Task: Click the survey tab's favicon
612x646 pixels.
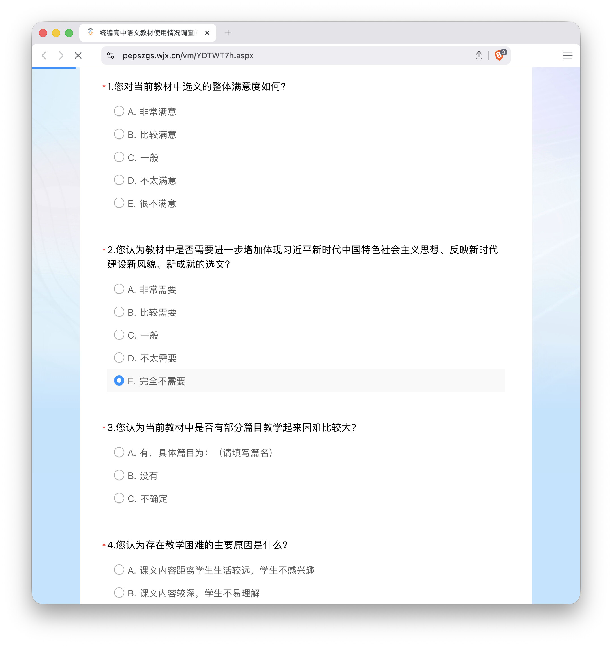Action: click(x=90, y=33)
